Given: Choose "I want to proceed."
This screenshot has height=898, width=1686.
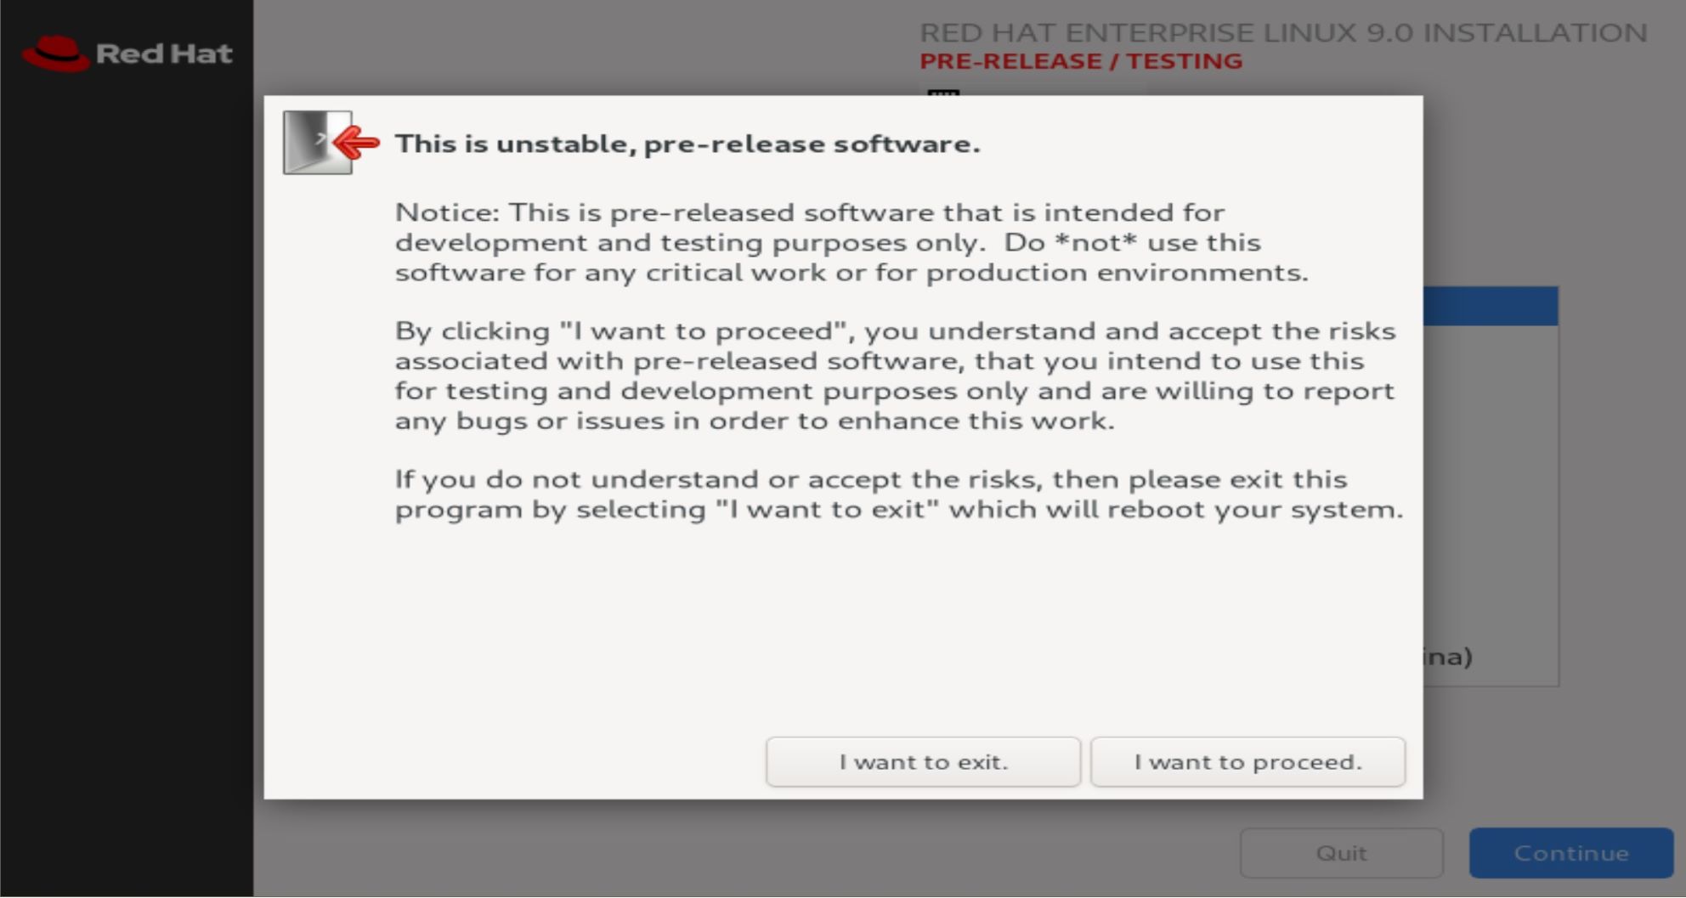Looking at the screenshot, I should (x=1248, y=762).
